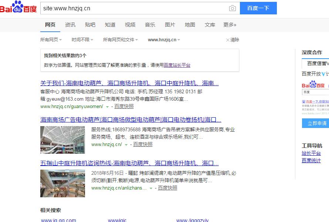Click the shopping mall ceiling thumbnail
Image resolution: width=329 pixels, height=222 pixels.
pos(62,140)
